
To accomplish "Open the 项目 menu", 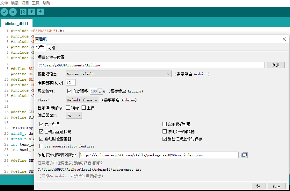I will click(x=25, y=3).
